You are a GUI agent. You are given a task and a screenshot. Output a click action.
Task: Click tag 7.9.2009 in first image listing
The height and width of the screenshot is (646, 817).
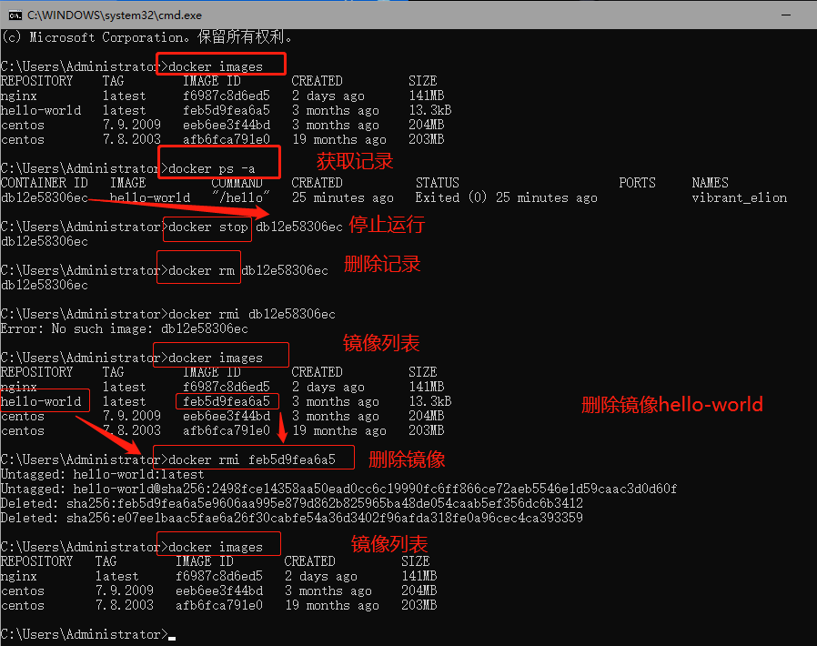(x=132, y=125)
